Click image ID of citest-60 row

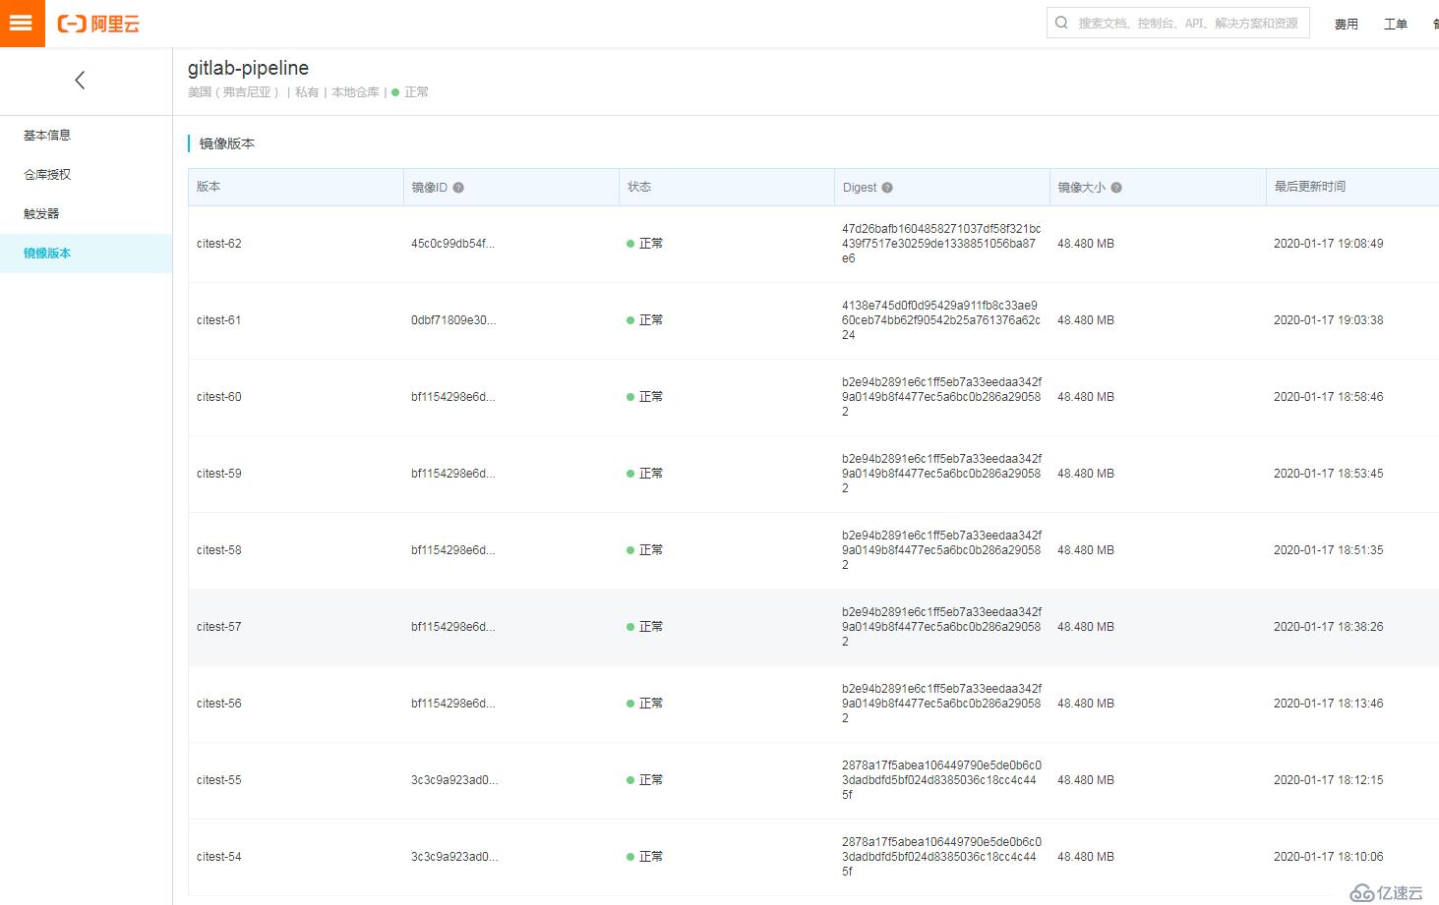[452, 397]
